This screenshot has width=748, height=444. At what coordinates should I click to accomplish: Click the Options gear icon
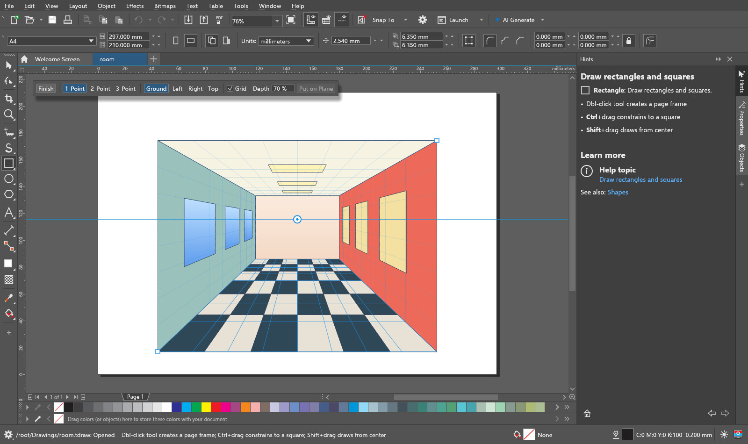(x=423, y=20)
